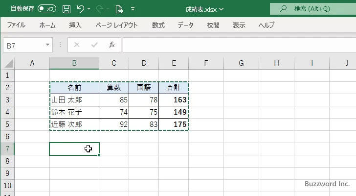Open the ファイル tab
The width and height of the screenshot is (356, 196).
tap(16, 25)
